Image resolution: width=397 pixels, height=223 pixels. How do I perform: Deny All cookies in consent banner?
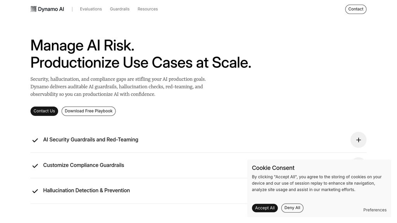[x=292, y=208]
